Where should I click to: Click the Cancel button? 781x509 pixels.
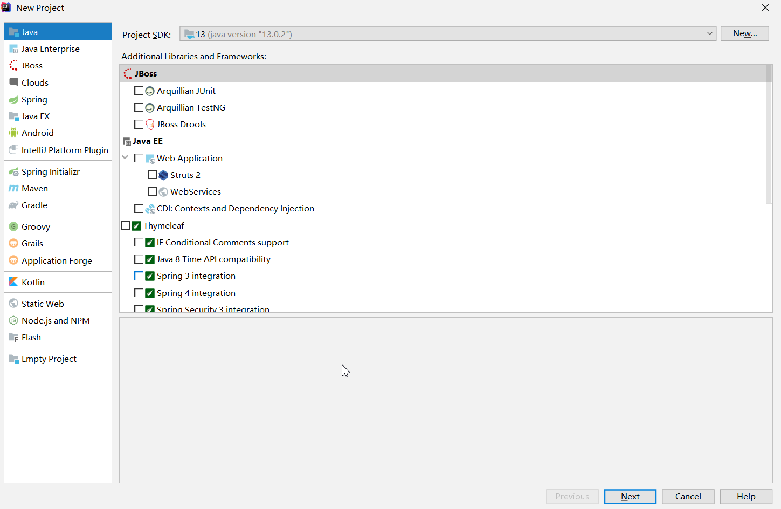tap(688, 497)
